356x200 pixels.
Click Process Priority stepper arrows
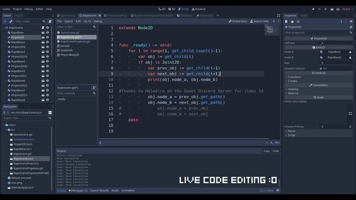[x=350, y=127]
